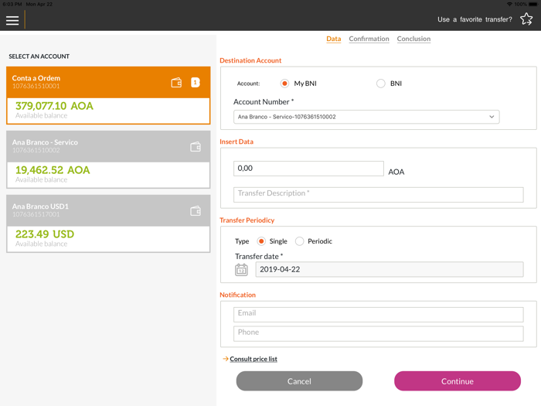Tap Use a favorite transfer? text
Screen dimensions: 541x406
point(475,19)
